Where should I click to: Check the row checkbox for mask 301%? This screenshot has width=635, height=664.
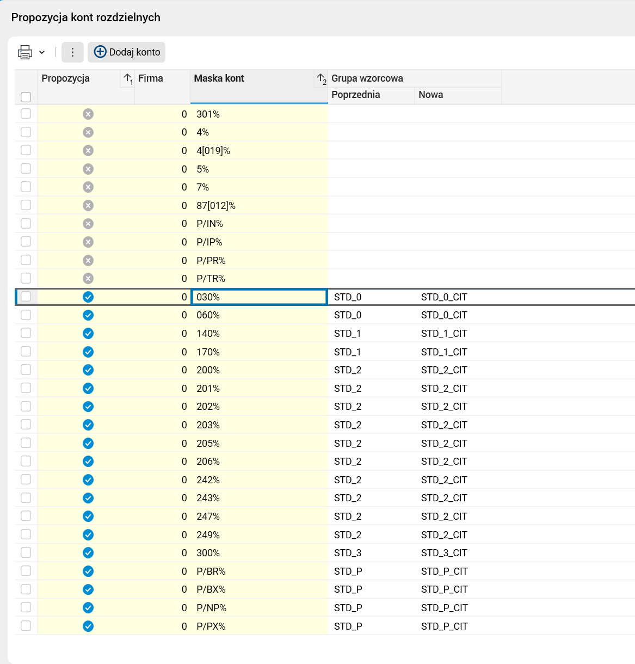[26, 114]
